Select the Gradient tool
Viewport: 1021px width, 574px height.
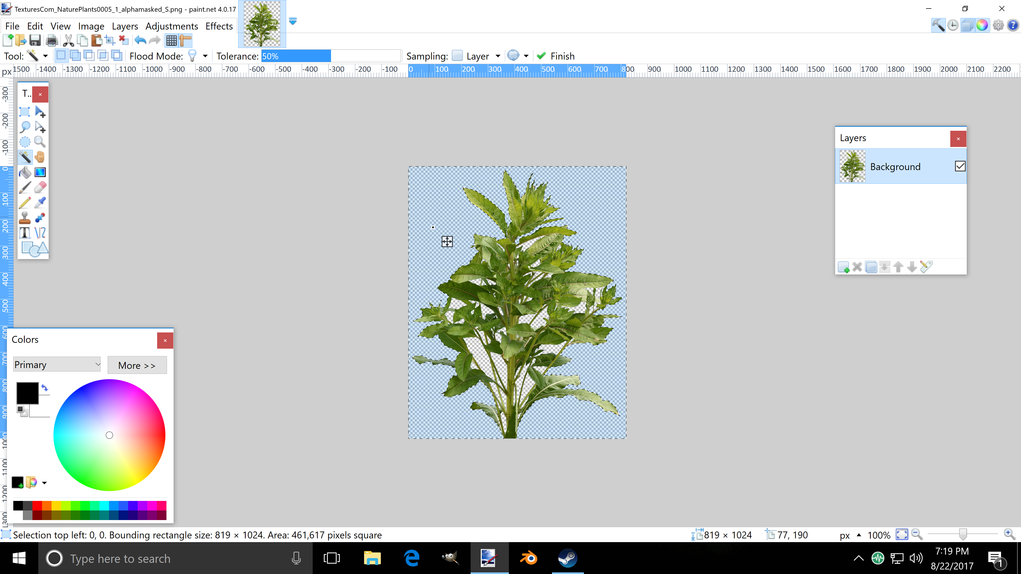[40, 172]
